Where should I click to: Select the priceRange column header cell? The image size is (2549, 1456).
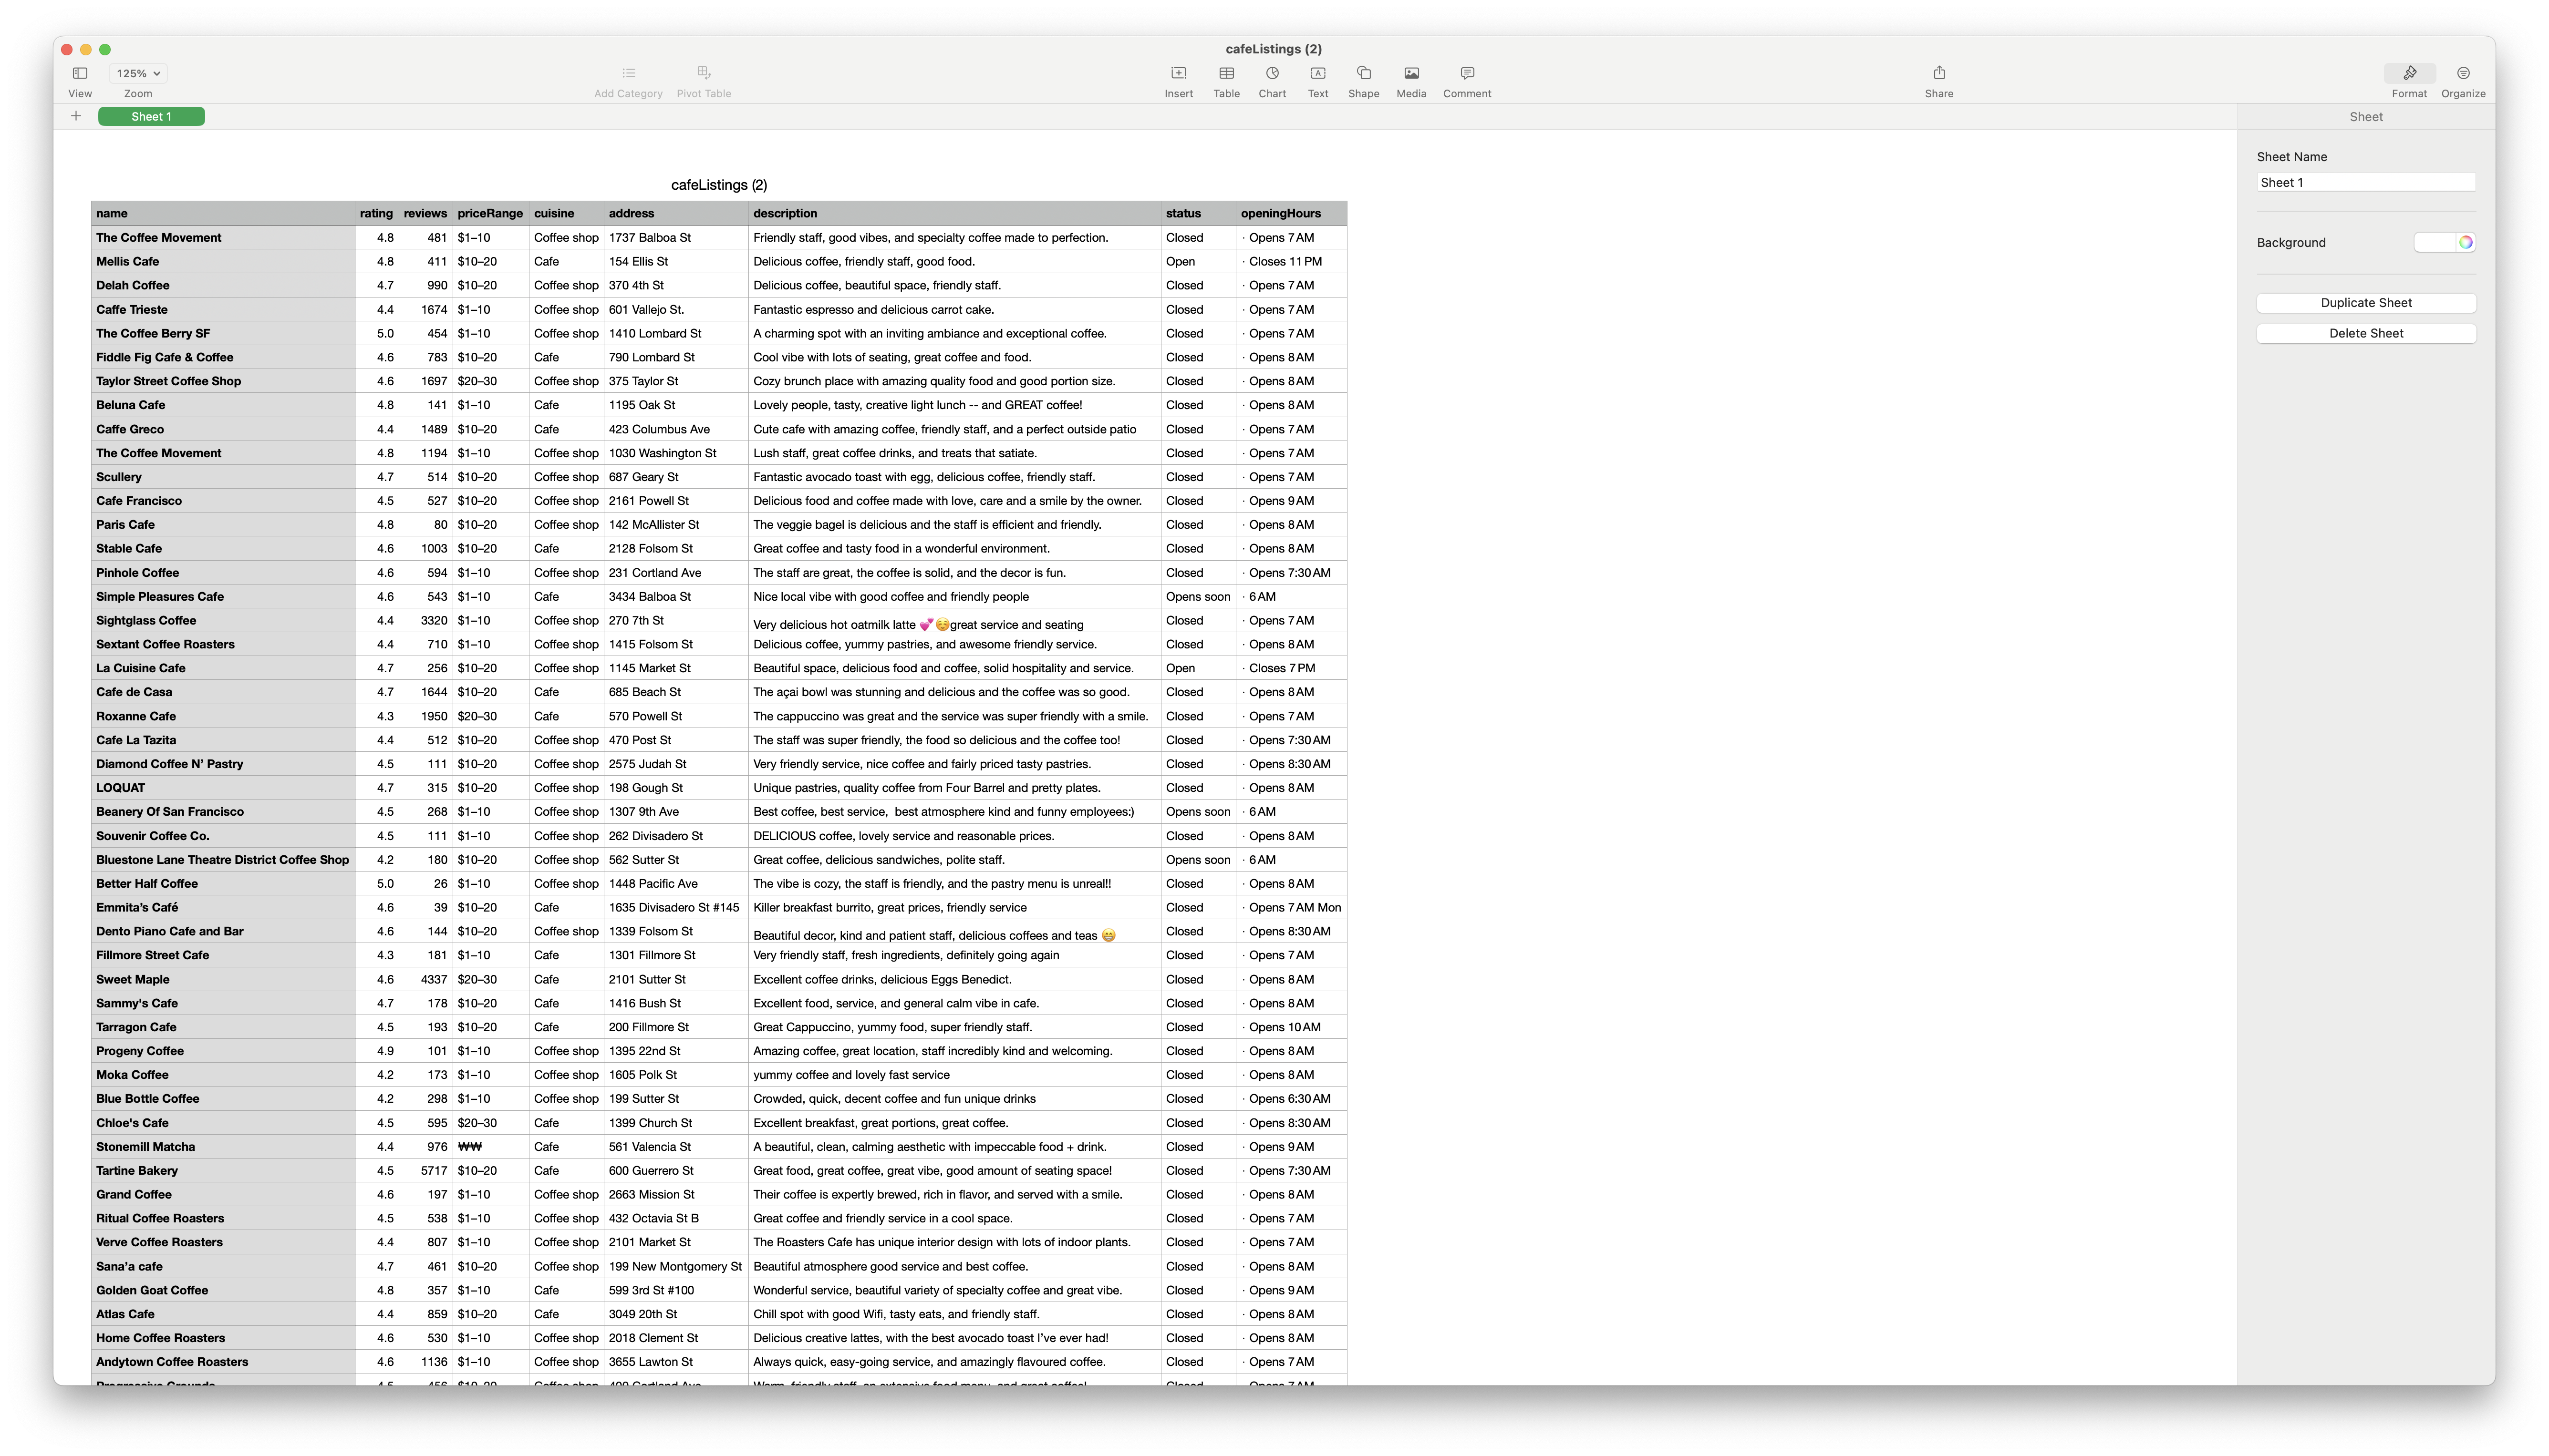pos(489,213)
